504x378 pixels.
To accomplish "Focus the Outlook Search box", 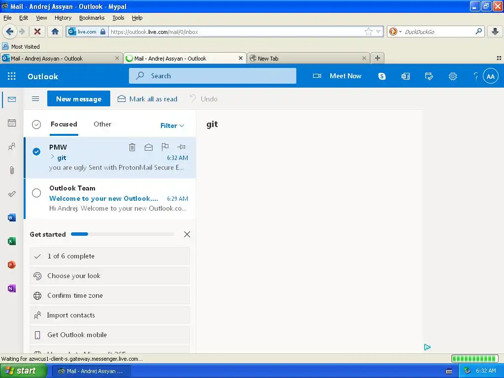I will (x=213, y=76).
